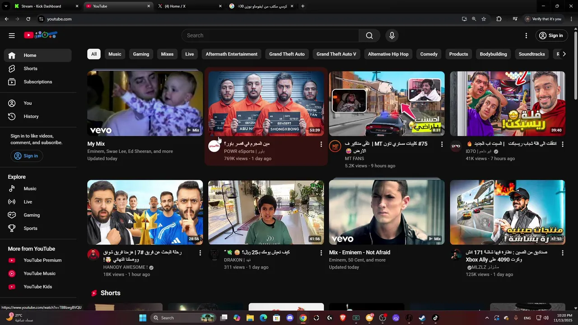Select the Music filter chip
Viewport: 578px width, 325px height.
pyautogui.click(x=115, y=54)
